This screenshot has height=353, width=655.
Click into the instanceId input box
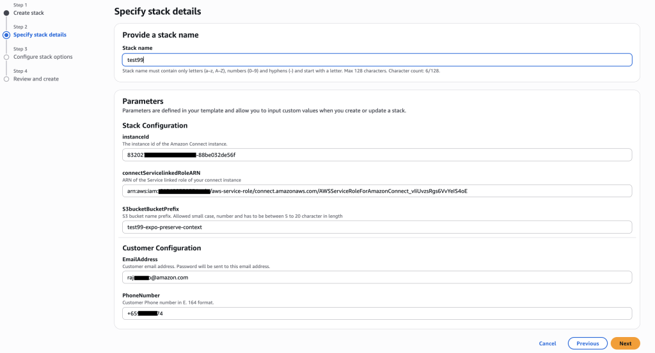[x=377, y=155]
